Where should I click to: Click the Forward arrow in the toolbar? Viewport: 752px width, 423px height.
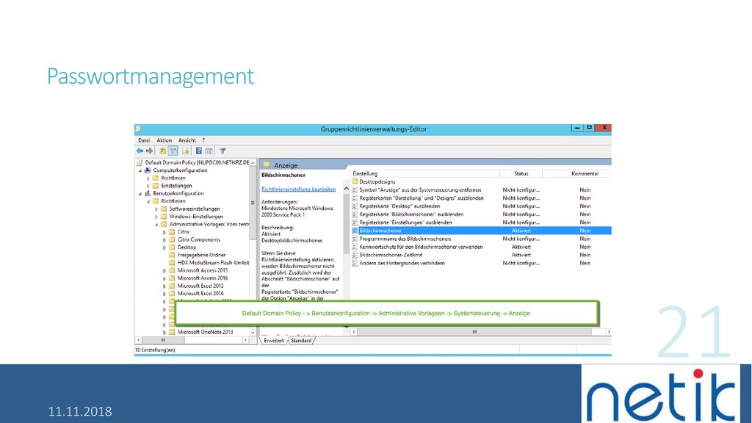149,151
